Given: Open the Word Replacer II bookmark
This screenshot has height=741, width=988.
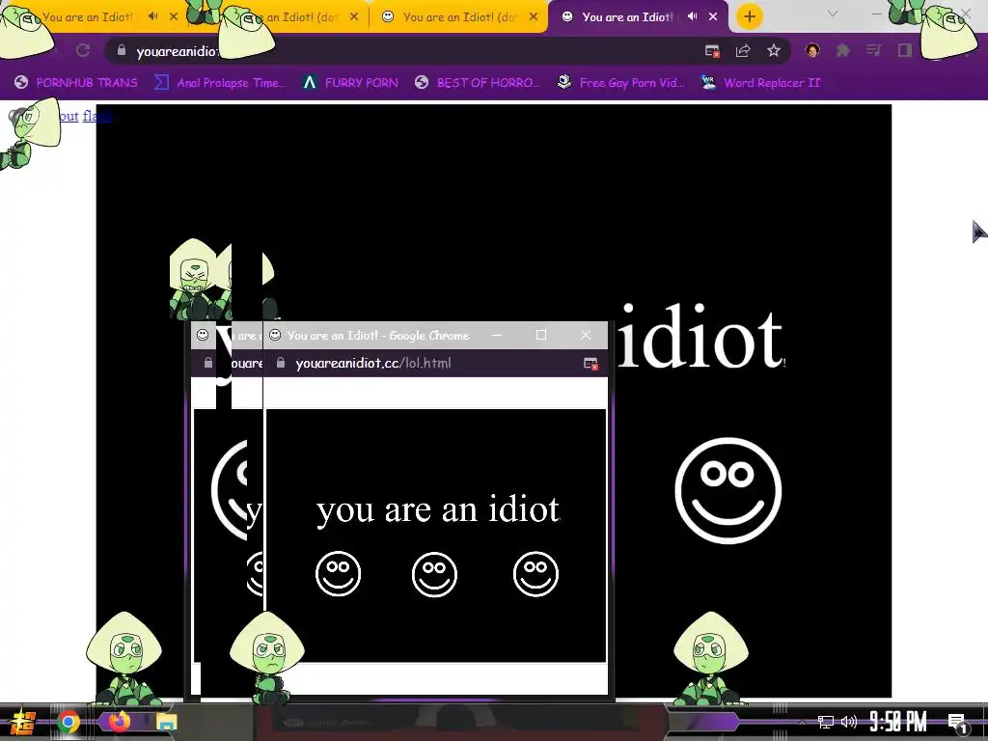Looking at the screenshot, I should [x=760, y=83].
